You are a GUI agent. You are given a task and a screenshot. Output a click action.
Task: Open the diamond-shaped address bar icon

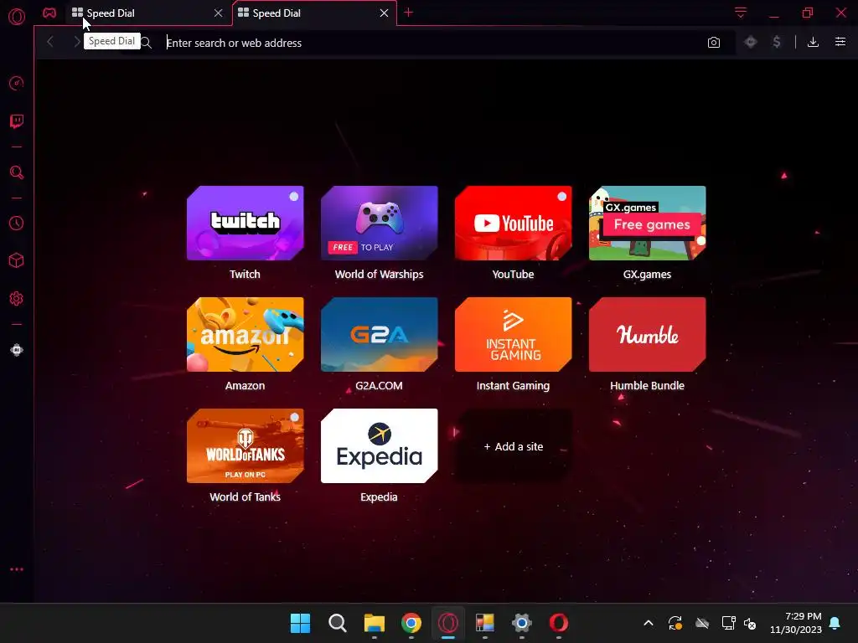[x=751, y=42]
